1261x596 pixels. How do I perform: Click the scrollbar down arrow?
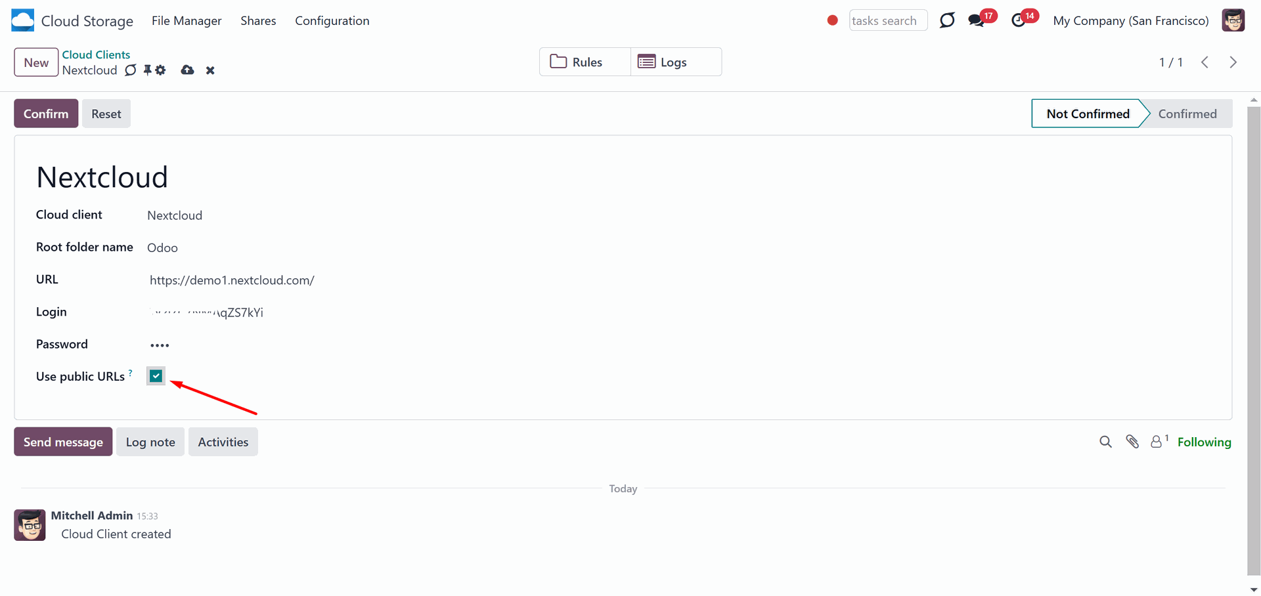pos(1254,589)
